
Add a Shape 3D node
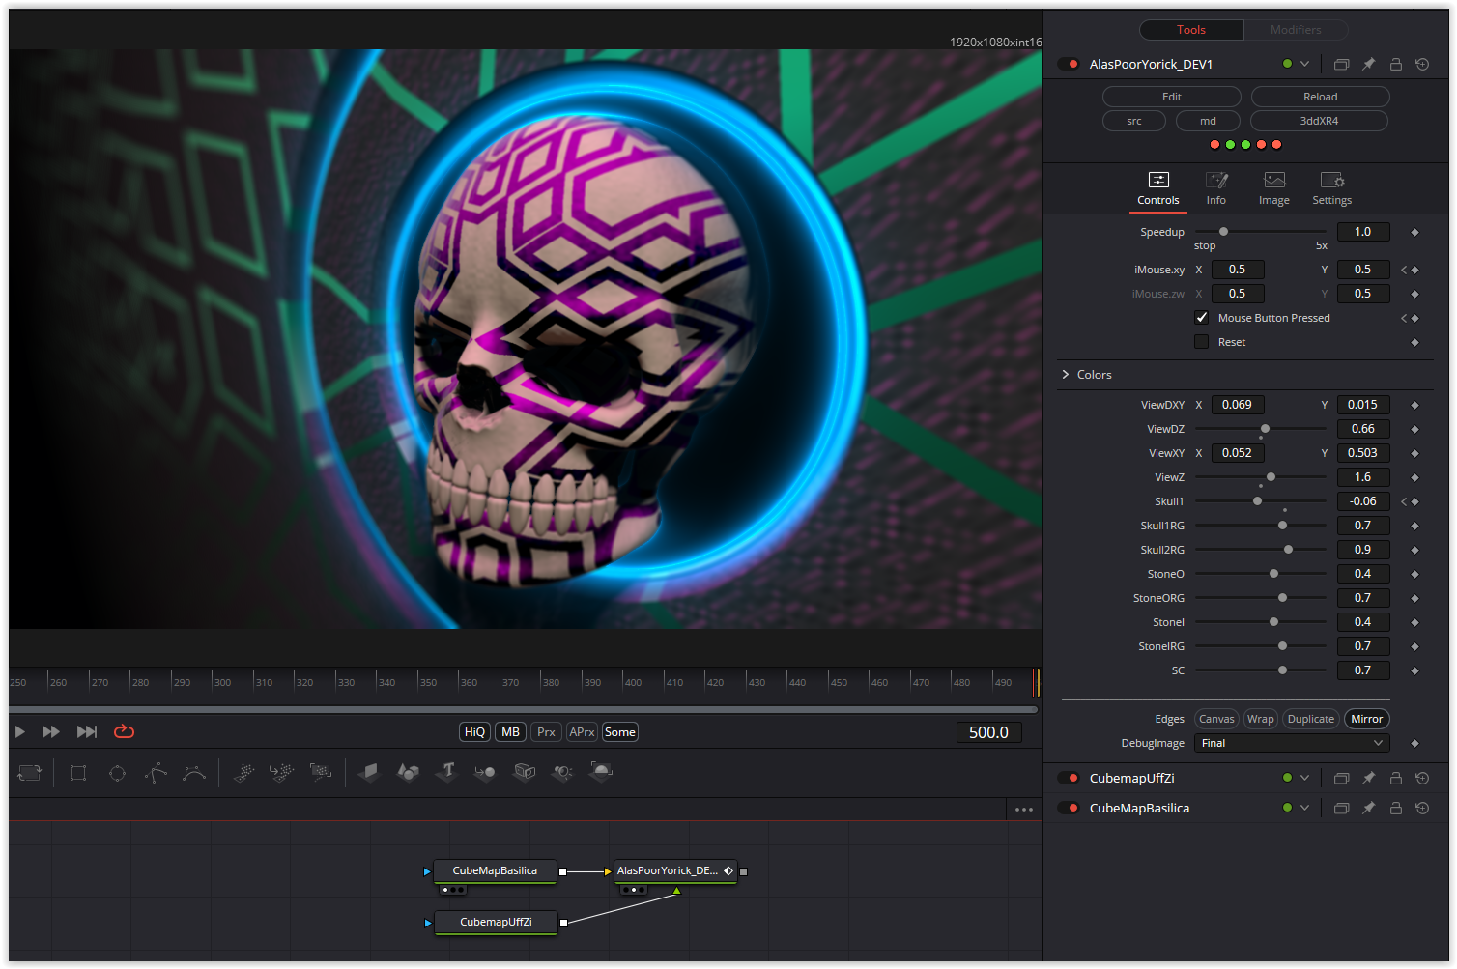[408, 772]
